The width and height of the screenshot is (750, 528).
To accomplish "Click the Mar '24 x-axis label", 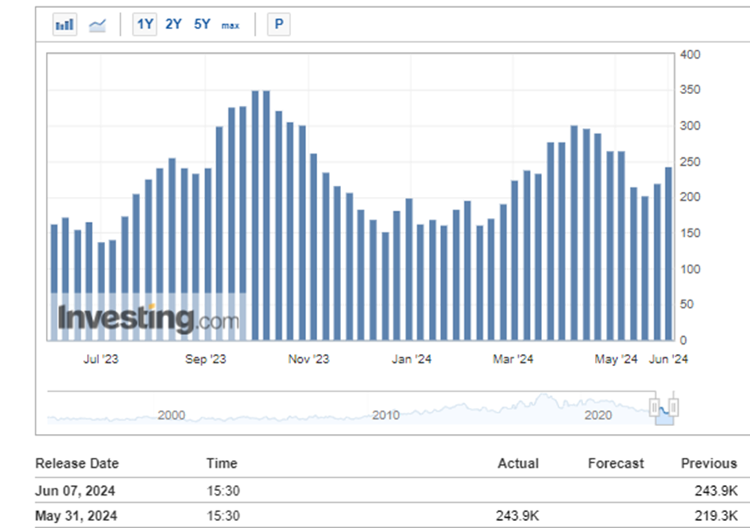I will click(513, 359).
